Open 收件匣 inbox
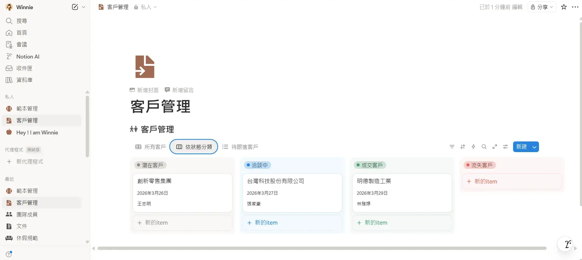 point(41,68)
